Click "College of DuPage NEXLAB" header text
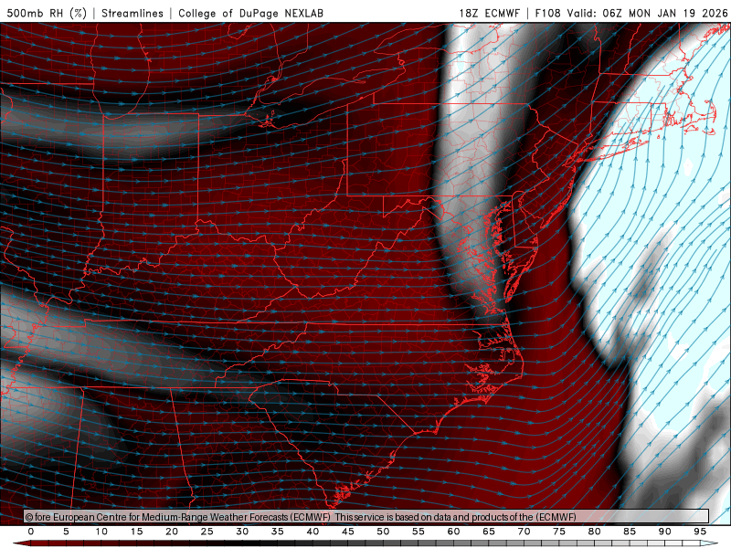Screen dimensions: 731x548 point(250,13)
